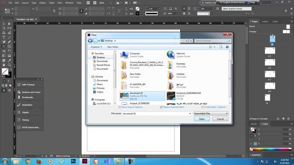
Task: Expand the File name dropdown arrow
Action: click(190, 114)
